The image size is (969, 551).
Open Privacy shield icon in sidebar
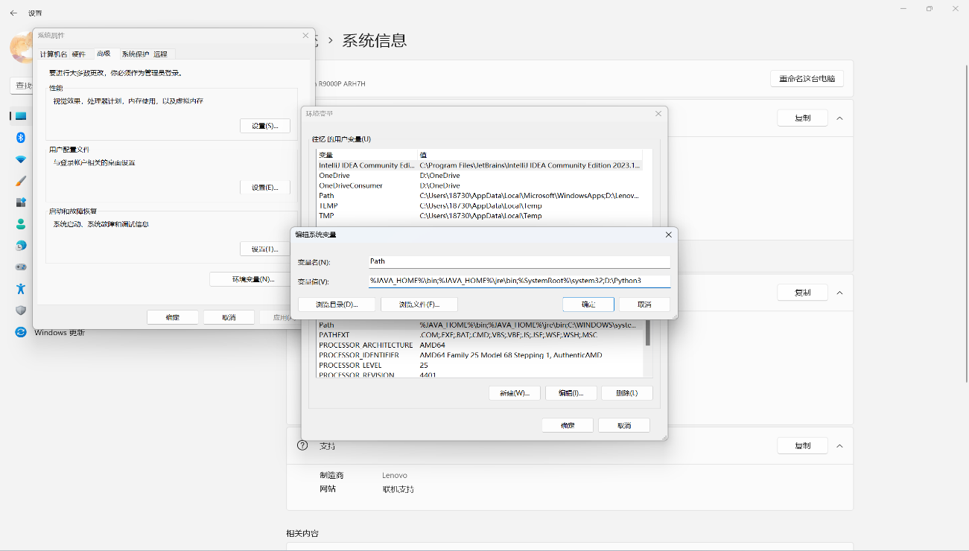[x=21, y=310]
